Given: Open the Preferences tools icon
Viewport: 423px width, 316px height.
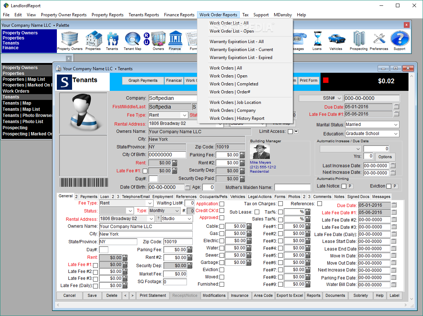Looking at the screenshot, I should coord(379,41).
